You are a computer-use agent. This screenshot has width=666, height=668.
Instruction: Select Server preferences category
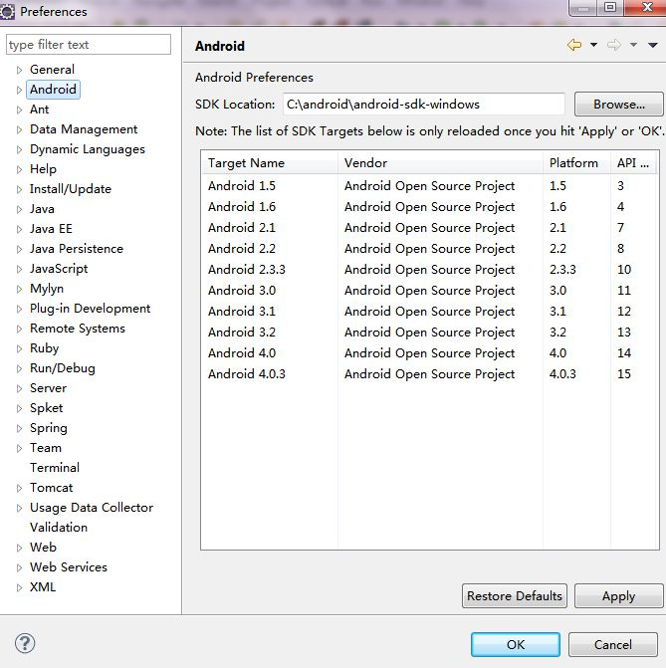[x=48, y=388]
